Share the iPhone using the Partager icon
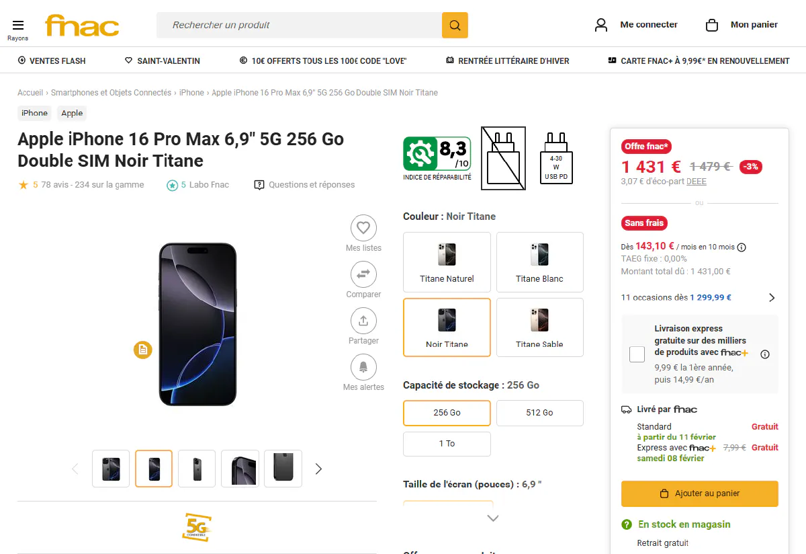This screenshot has height=554, width=806. point(363,321)
